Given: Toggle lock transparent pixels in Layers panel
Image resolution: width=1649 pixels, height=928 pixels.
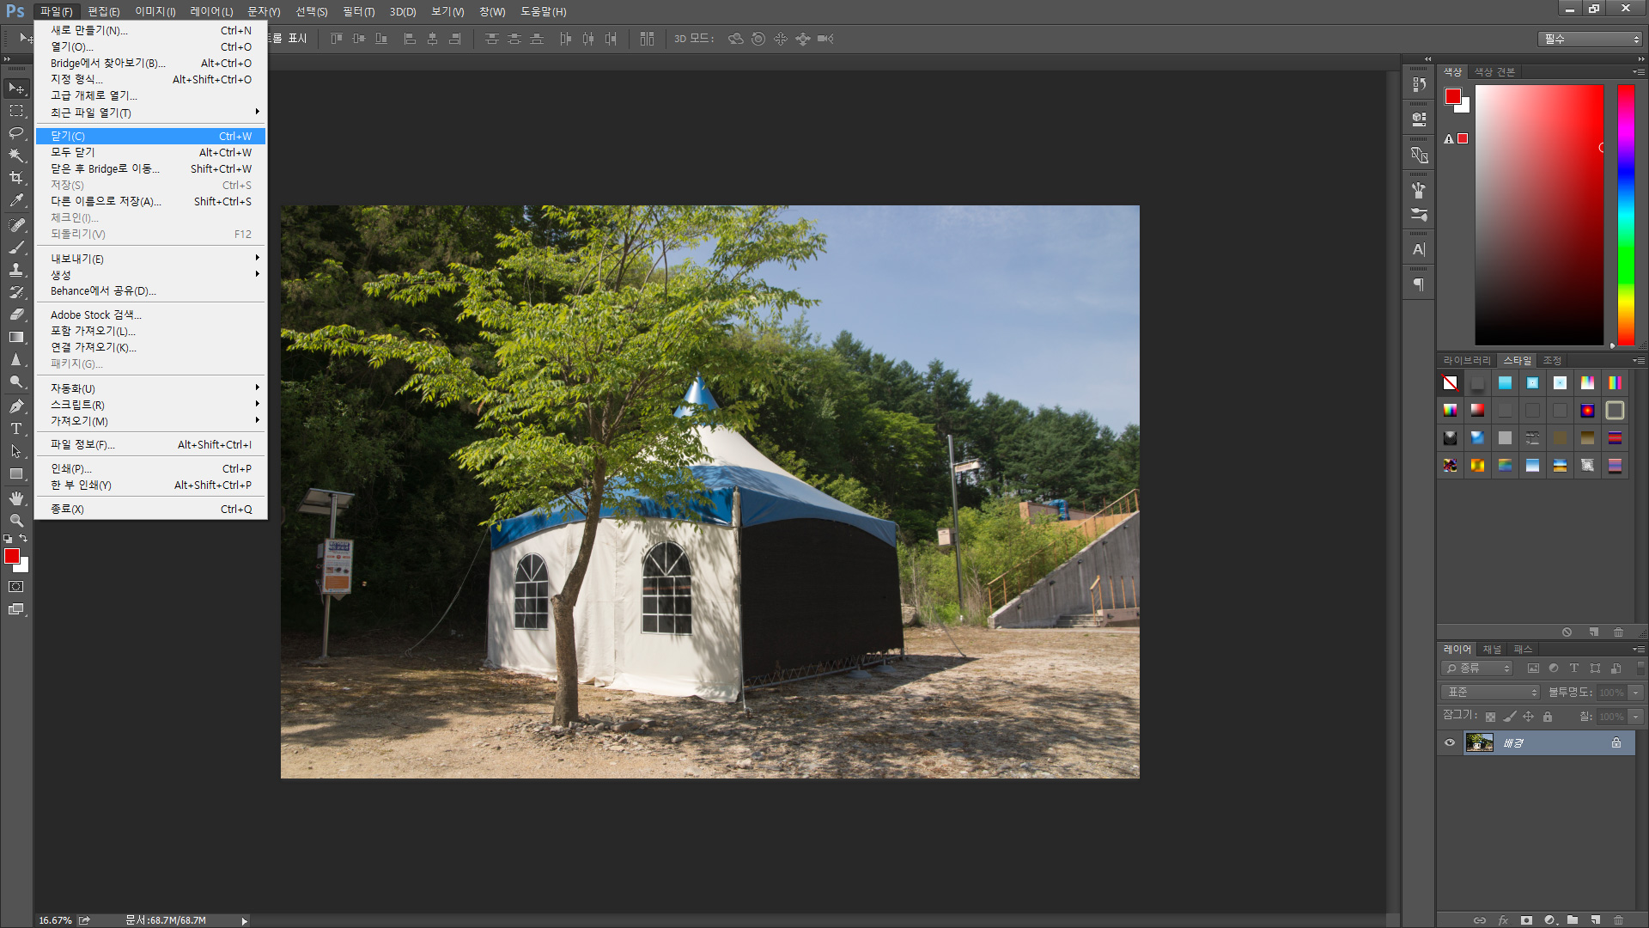Looking at the screenshot, I should coord(1490,717).
